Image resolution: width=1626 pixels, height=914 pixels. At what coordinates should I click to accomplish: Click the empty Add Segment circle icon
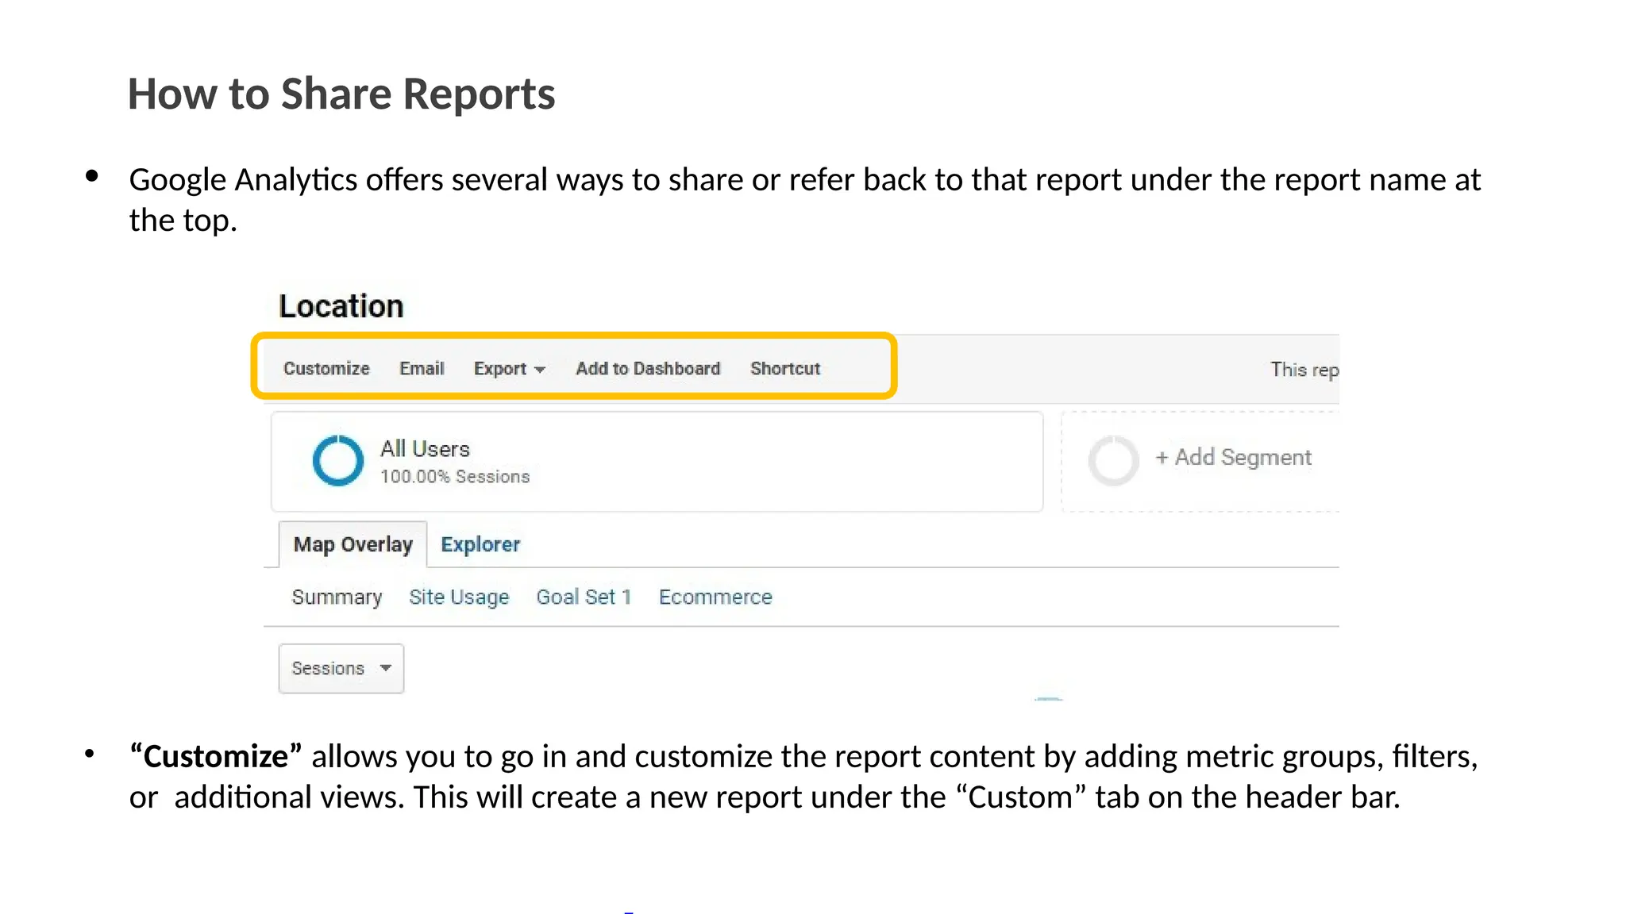coord(1113,460)
